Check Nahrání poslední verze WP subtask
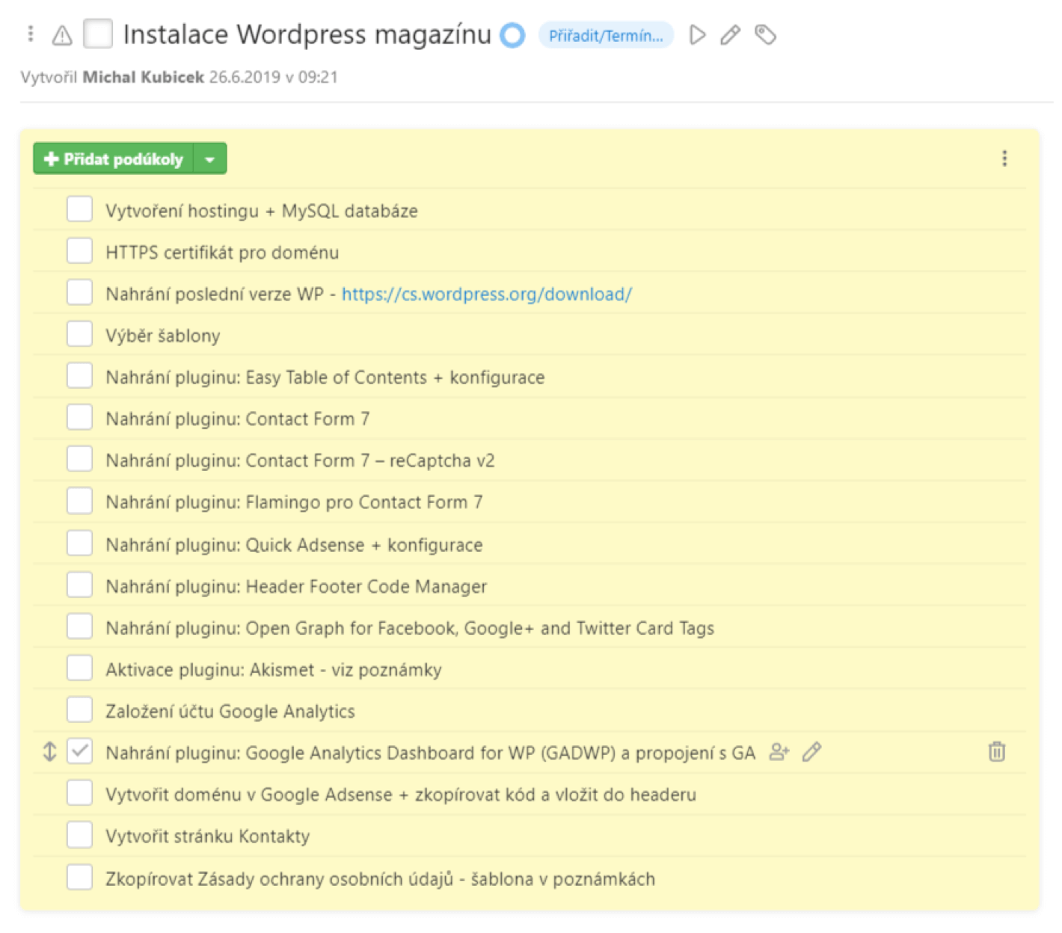This screenshot has height=933, width=1062. pyautogui.click(x=79, y=293)
